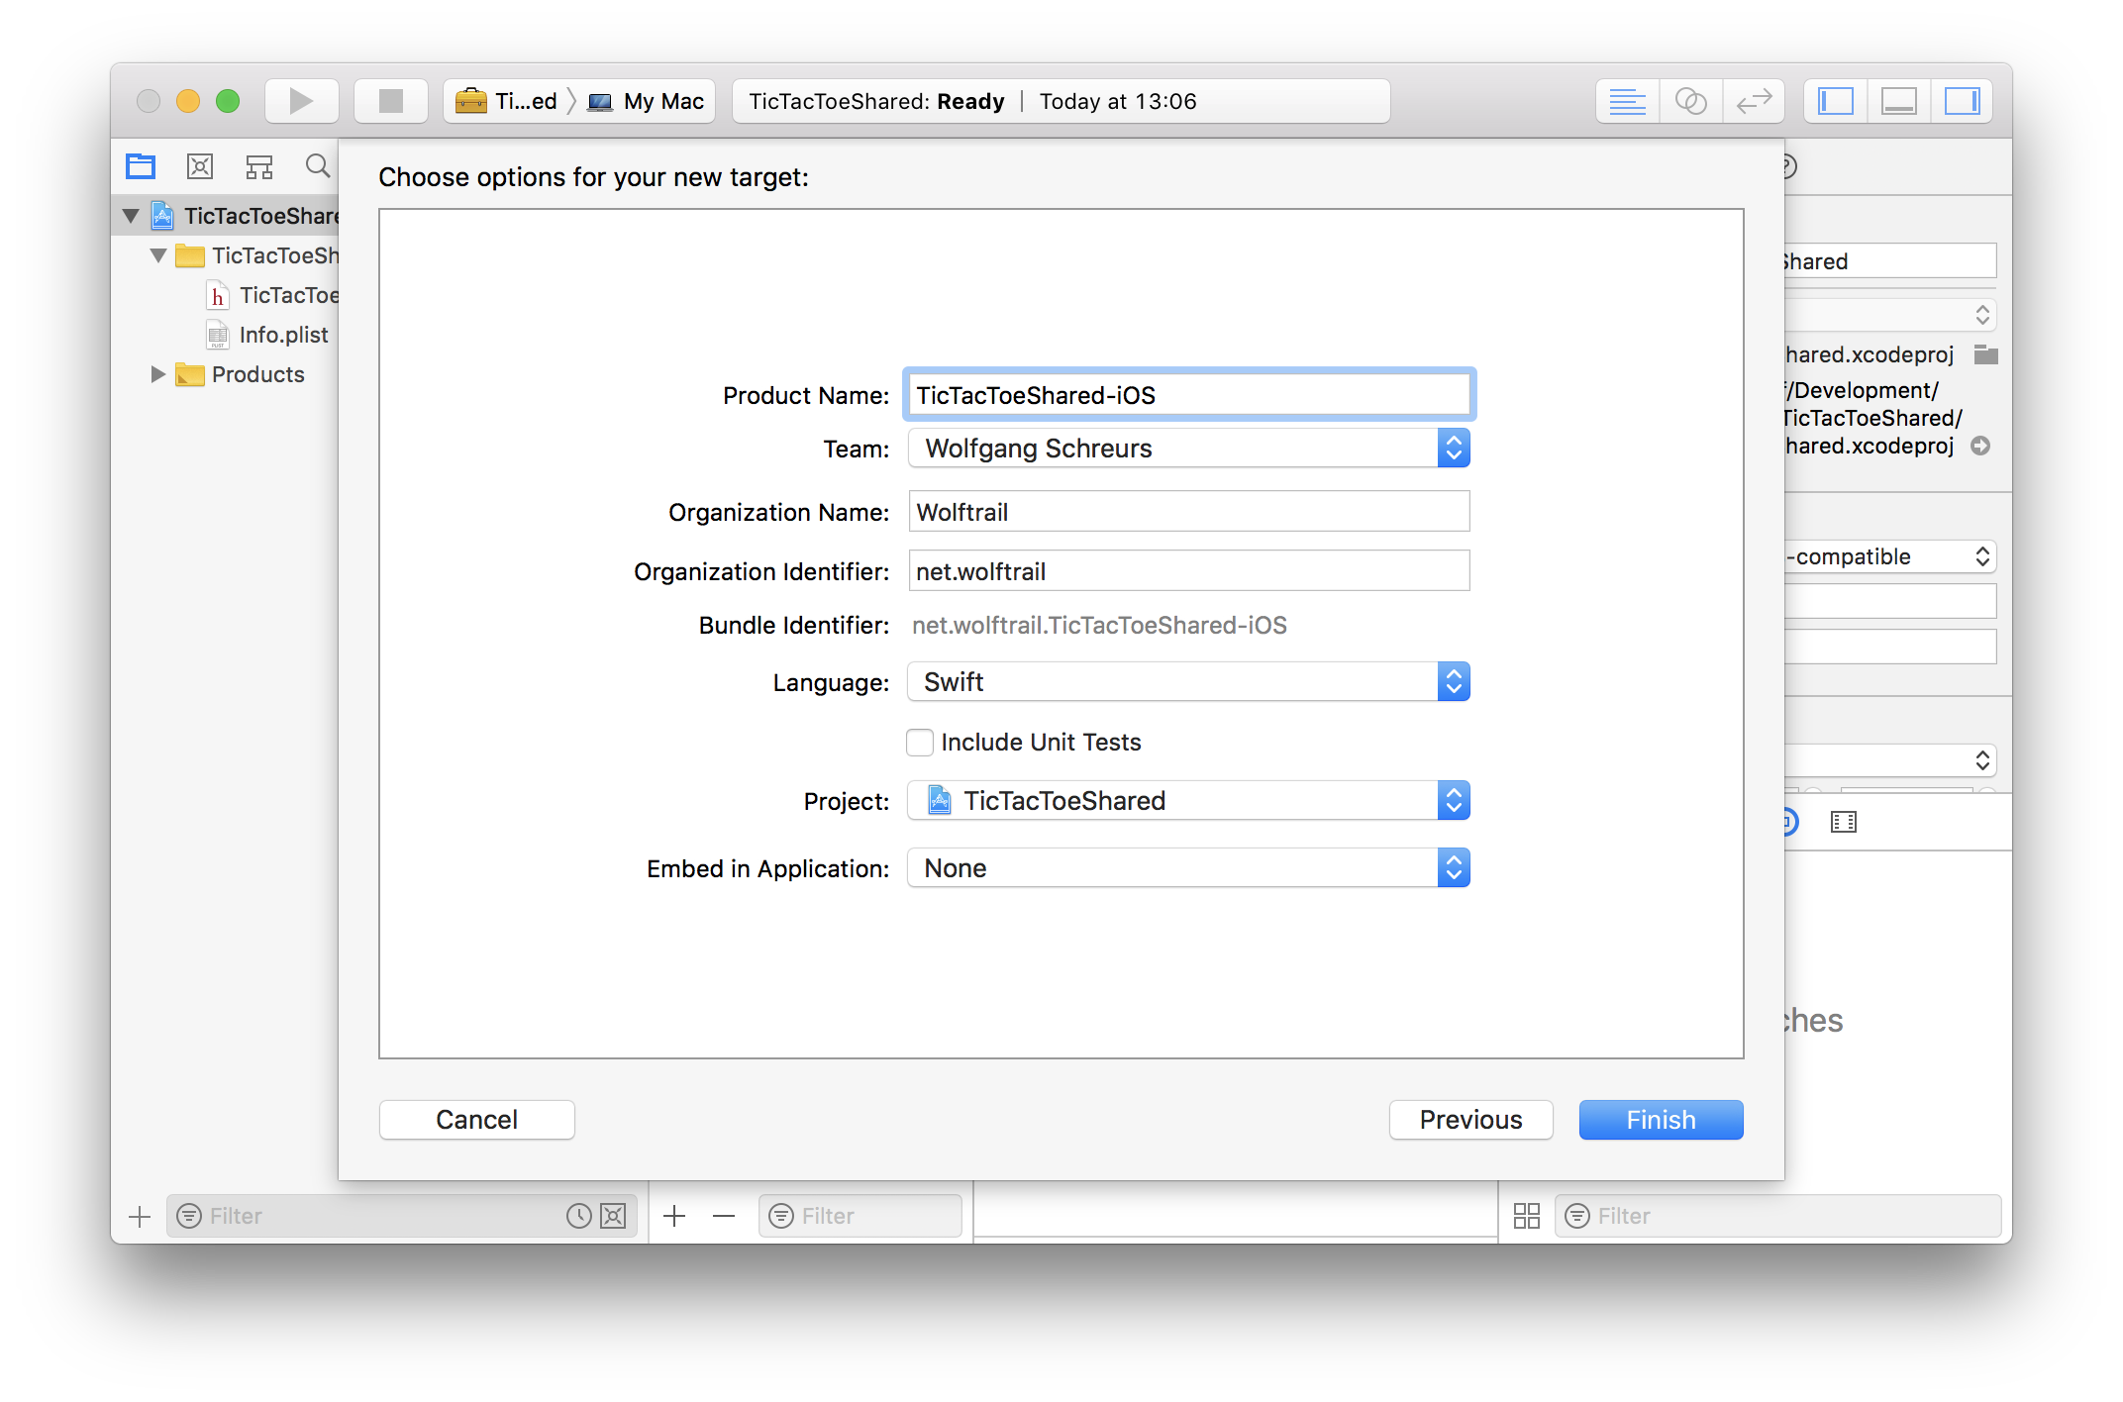Open the project navigator icon
Image resolution: width=2123 pixels, height=1402 pixels.
141,166
